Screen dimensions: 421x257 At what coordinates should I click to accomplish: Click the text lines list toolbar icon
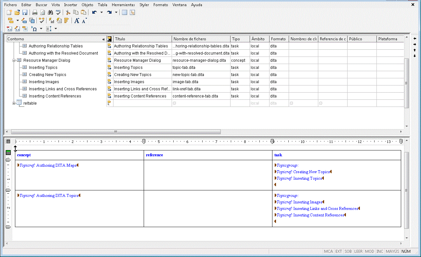[x=25, y=29]
